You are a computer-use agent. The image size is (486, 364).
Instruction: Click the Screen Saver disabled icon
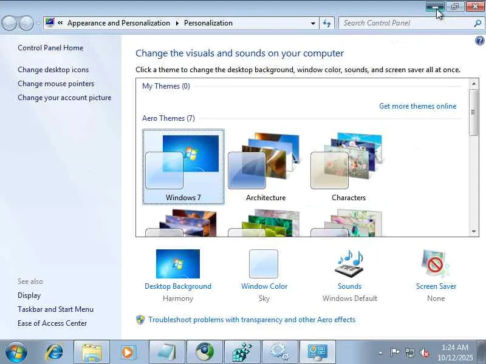436,264
